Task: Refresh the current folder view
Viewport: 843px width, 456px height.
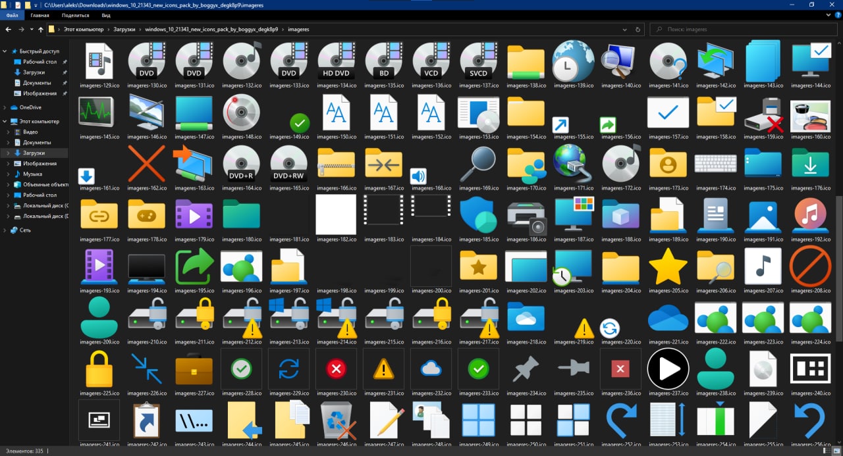Action: 638,30
